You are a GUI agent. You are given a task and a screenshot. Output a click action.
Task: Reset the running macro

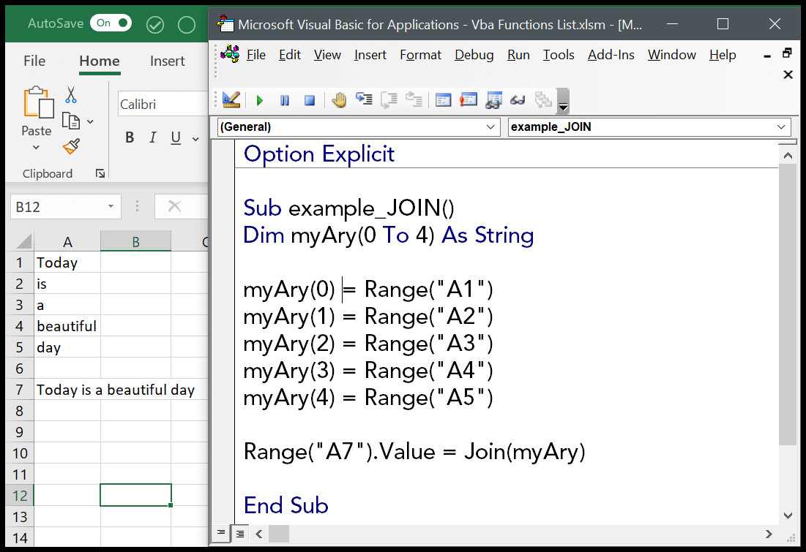point(309,100)
